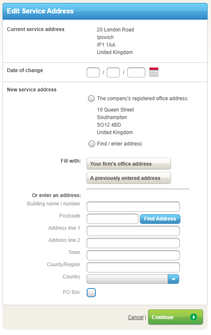The image size is (211, 335).
Task: Click the green Continue button
Action: [x=175, y=317]
